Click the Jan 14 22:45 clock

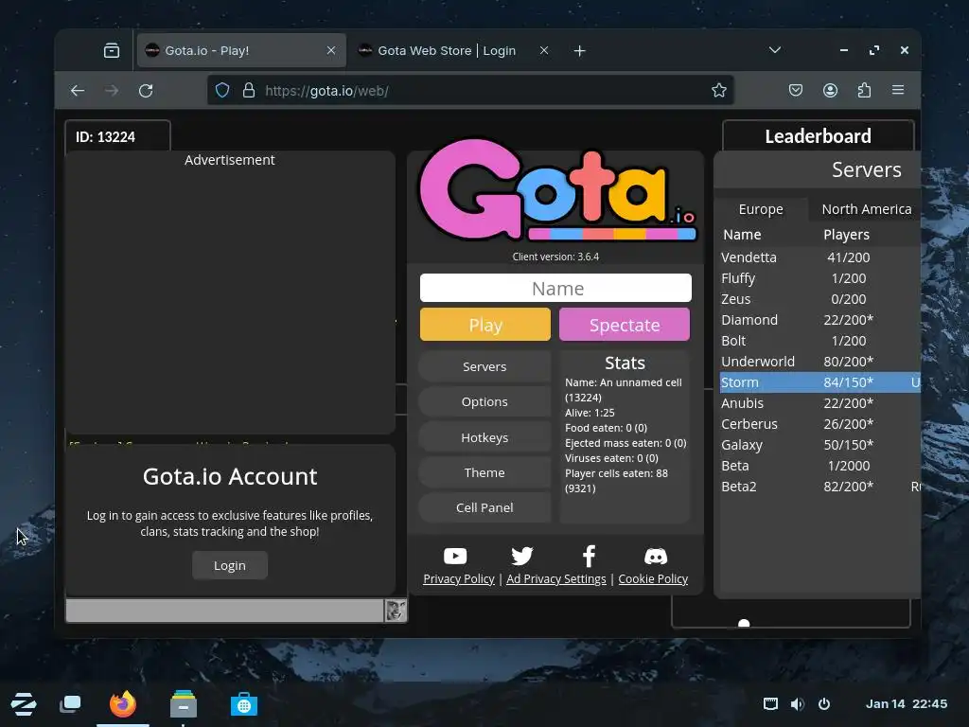[x=906, y=704]
